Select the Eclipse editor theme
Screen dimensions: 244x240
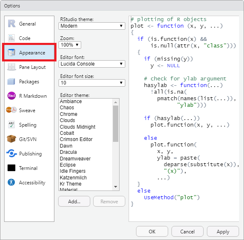click(86, 165)
